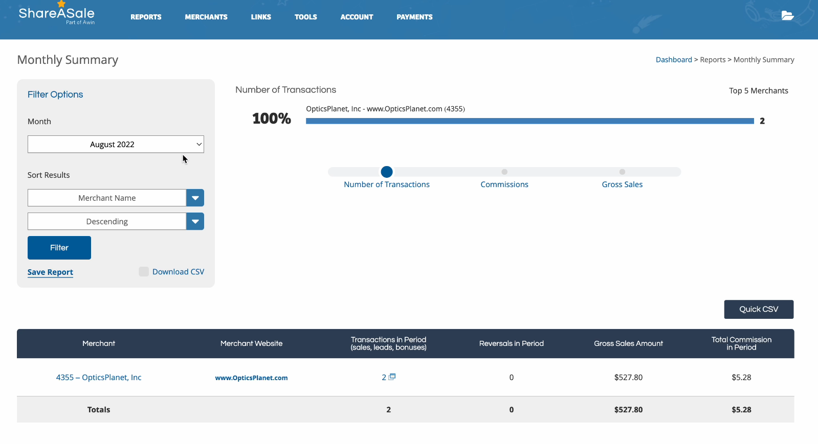Switch chart to Number of Transactions label

click(x=387, y=184)
